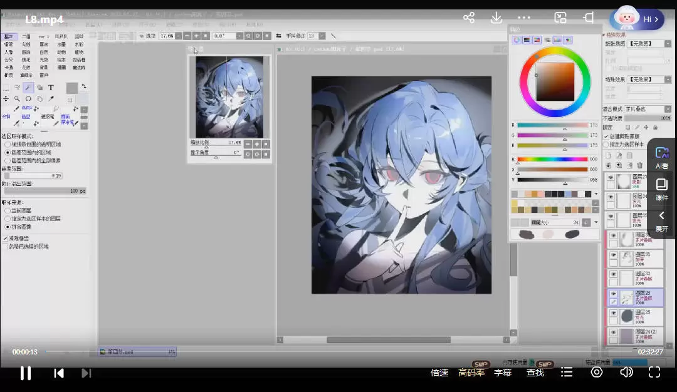Open the playlist list icon

coord(567,372)
